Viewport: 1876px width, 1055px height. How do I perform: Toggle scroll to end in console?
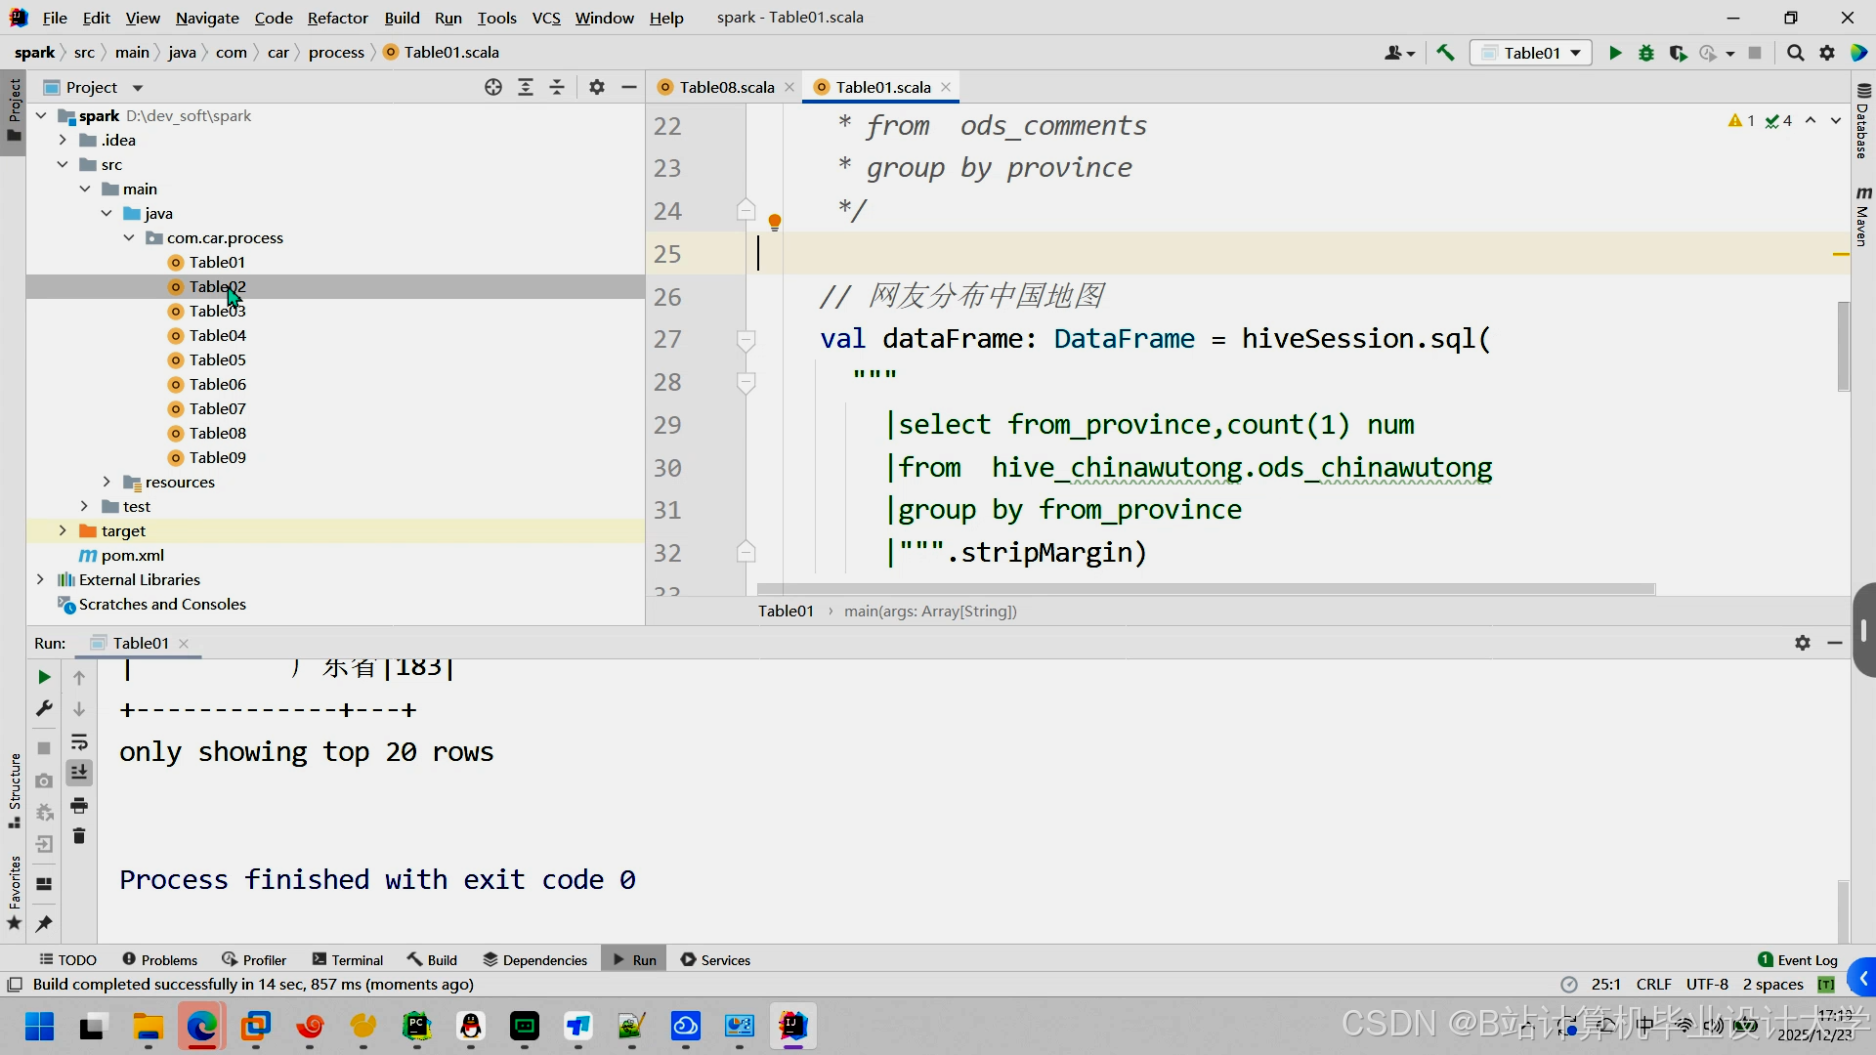point(79,773)
